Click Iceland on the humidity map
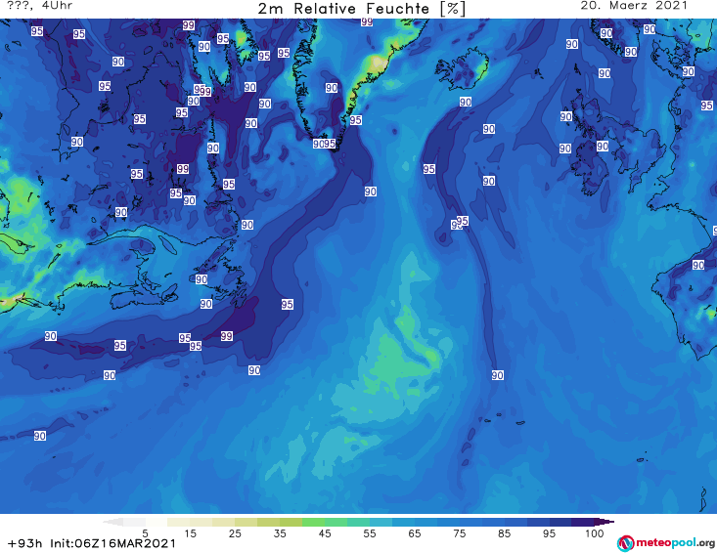717x553 pixels. coord(463,69)
